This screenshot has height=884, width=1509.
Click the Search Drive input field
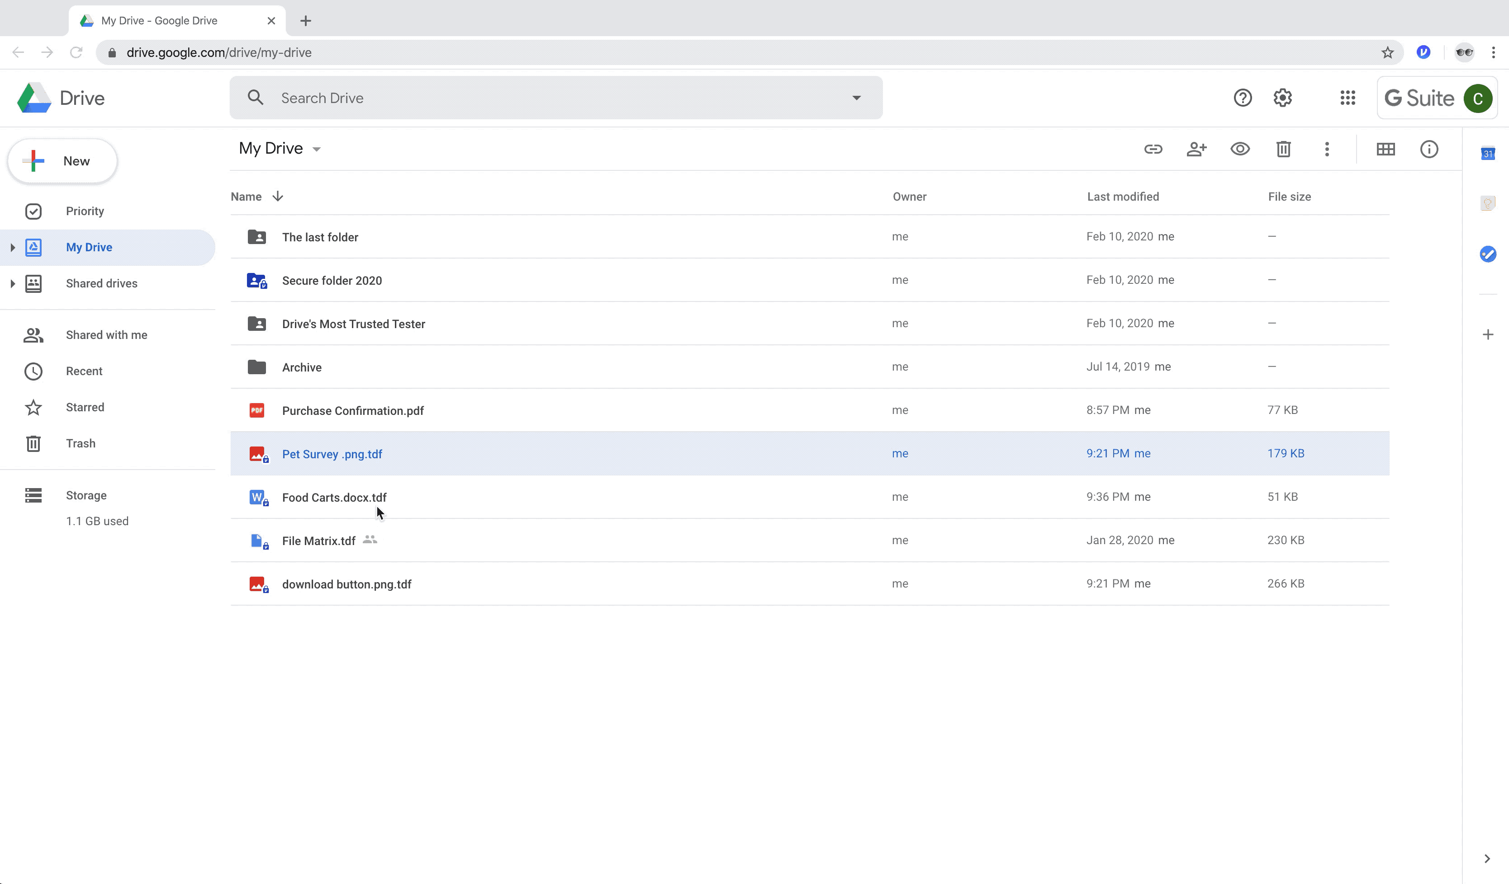coord(555,98)
